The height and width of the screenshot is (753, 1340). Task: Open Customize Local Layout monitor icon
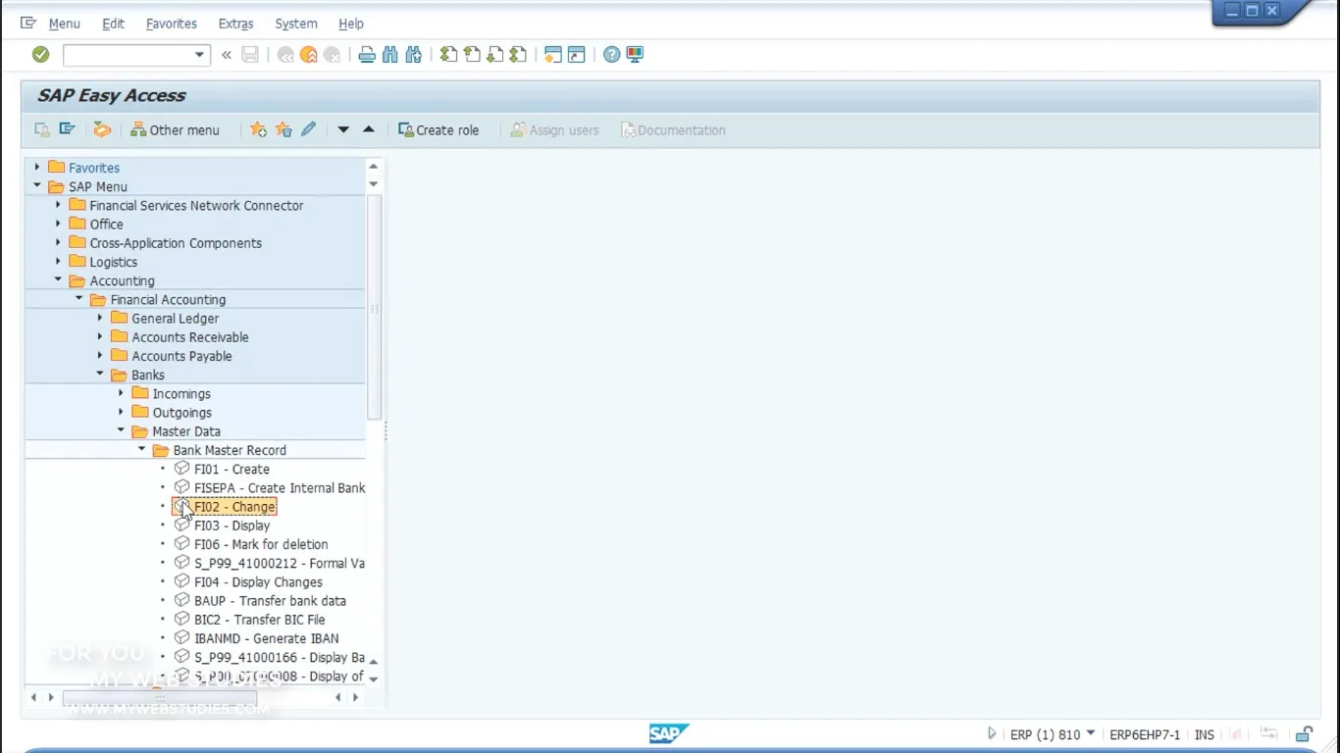(636, 55)
